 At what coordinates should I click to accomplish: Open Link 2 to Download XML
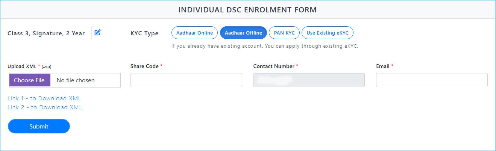[x=45, y=107]
